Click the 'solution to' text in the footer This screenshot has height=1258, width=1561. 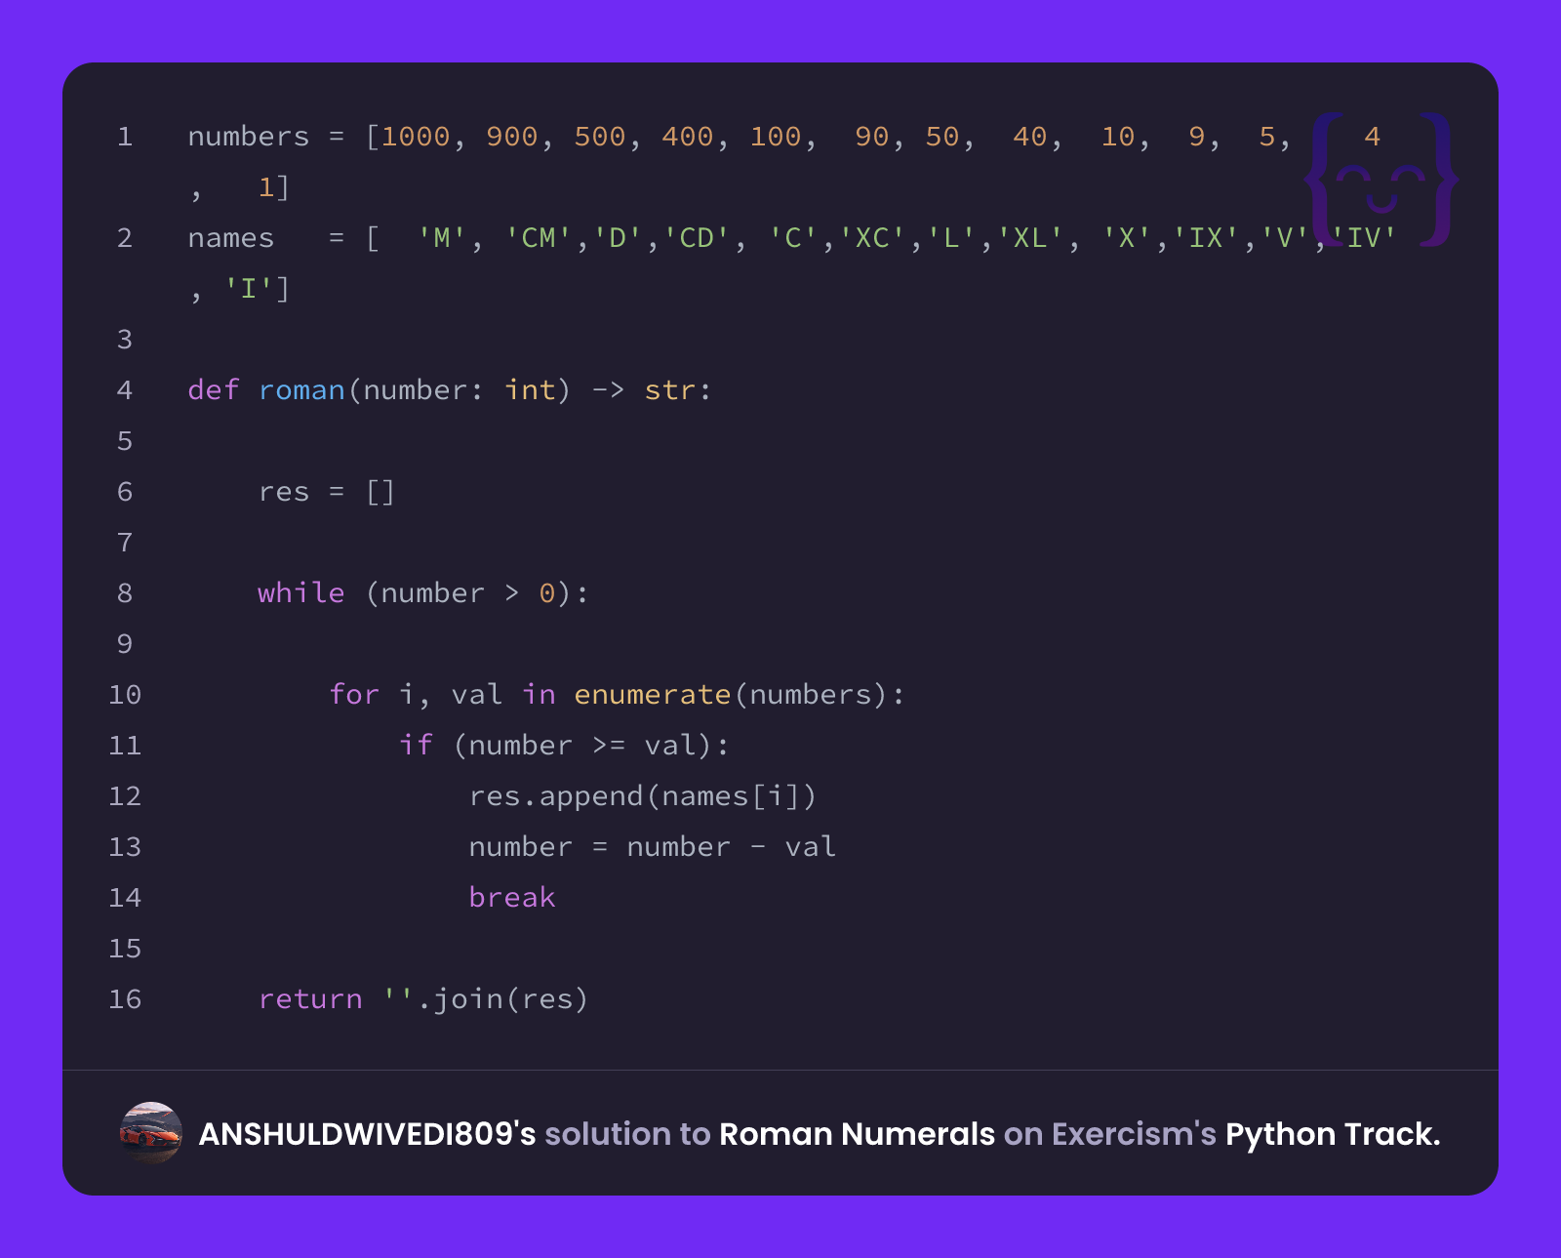[x=627, y=1134]
